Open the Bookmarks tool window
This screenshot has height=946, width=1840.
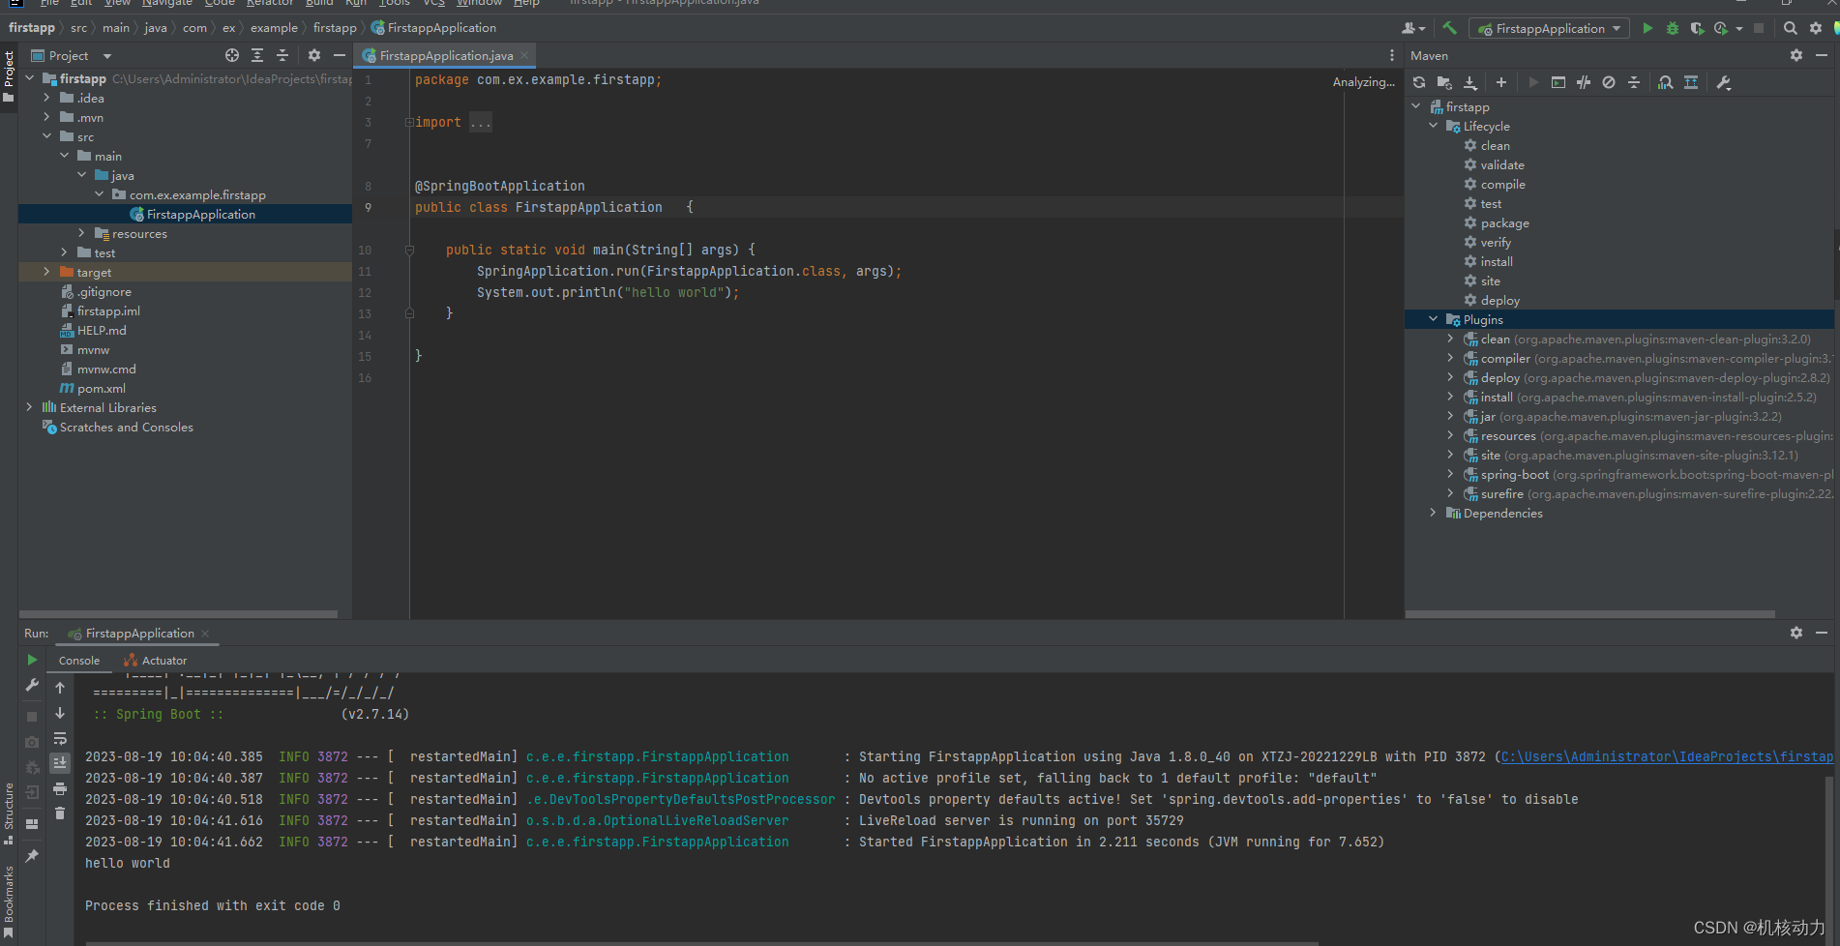(9, 902)
